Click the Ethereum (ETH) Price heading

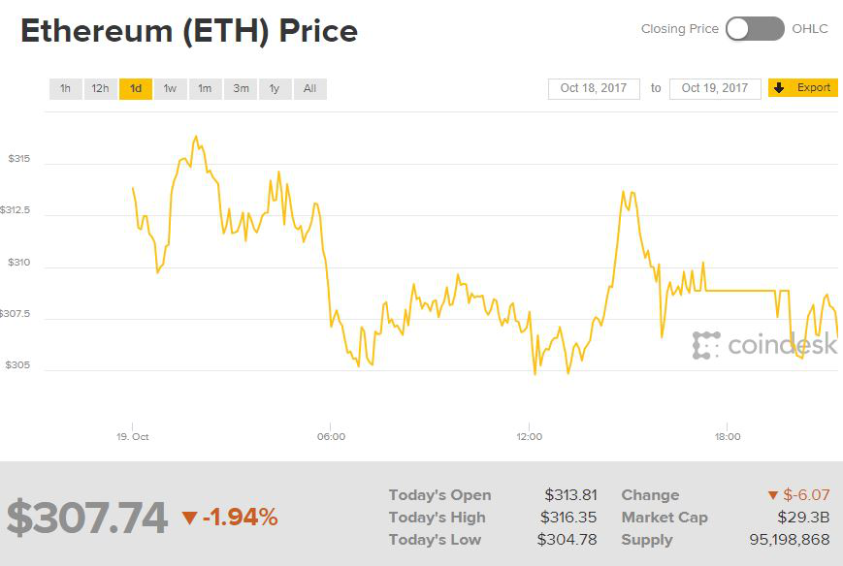point(189,31)
